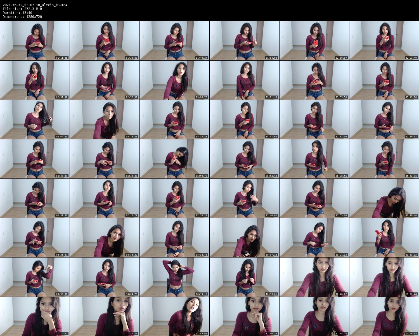
Task: Choose the frame marked 02:52.32
Action: point(105,80)
